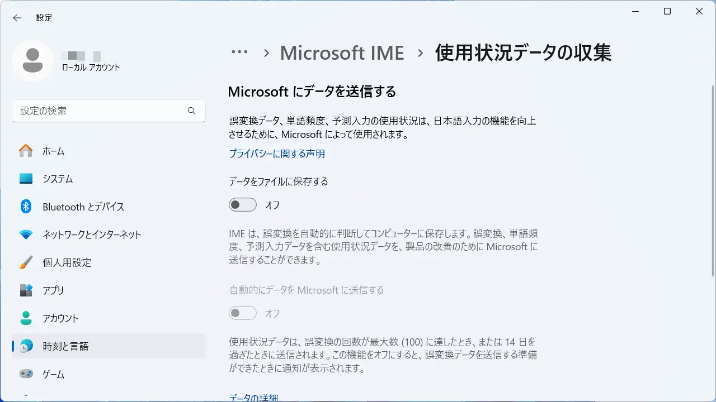Click the 設定 window title text
Image resolution: width=716 pixels, height=402 pixels.
[x=44, y=18]
